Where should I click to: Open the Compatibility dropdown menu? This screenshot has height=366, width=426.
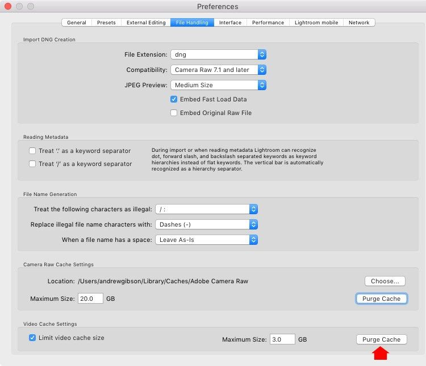click(218, 70)
